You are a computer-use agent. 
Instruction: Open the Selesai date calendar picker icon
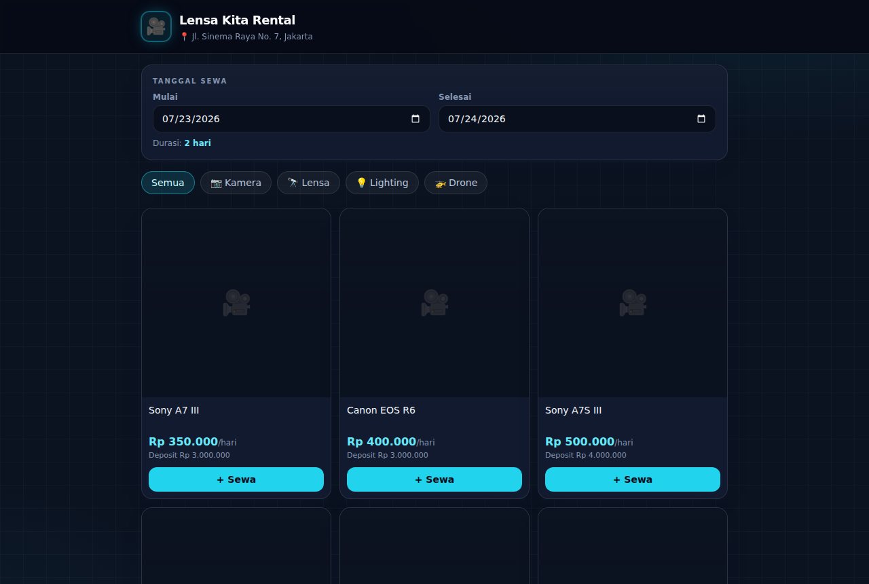(701, 119)
